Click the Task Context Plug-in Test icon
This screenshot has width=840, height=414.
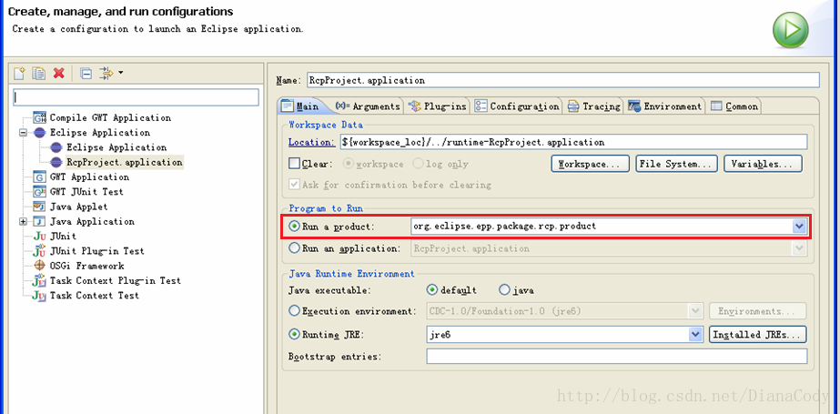click(40, 280)
